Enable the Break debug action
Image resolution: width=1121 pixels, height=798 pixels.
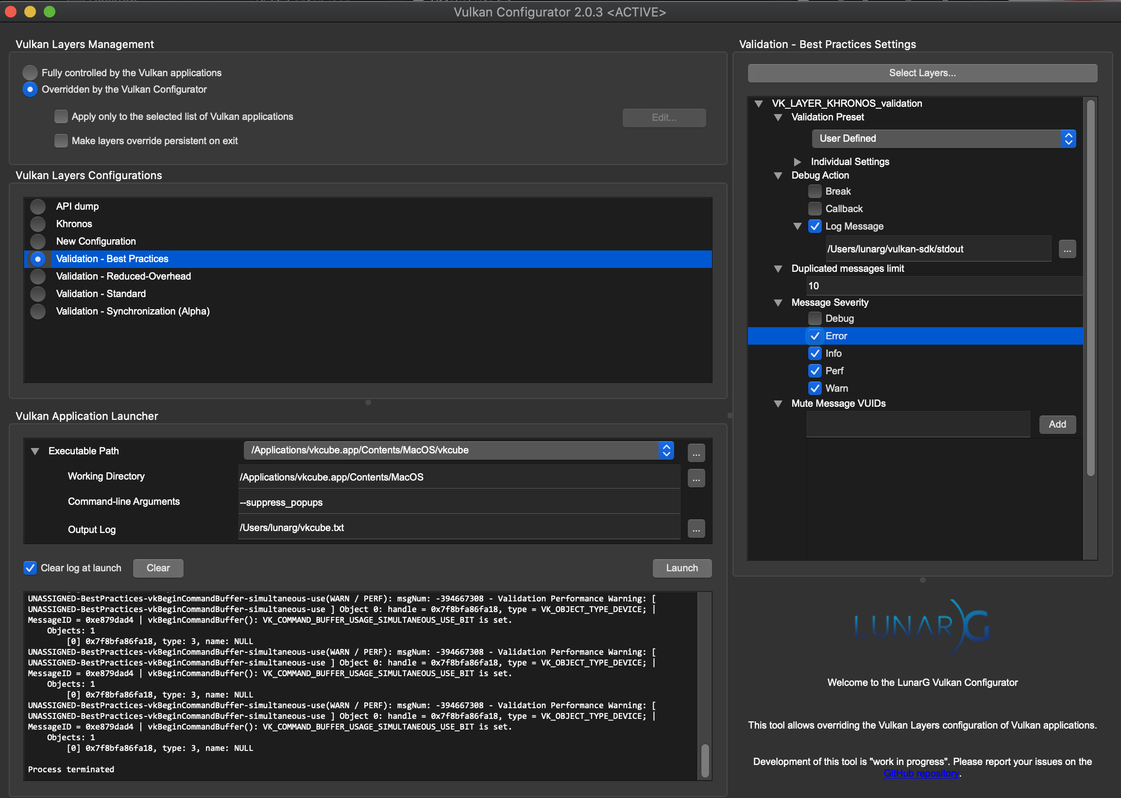(x=814, y=191)
